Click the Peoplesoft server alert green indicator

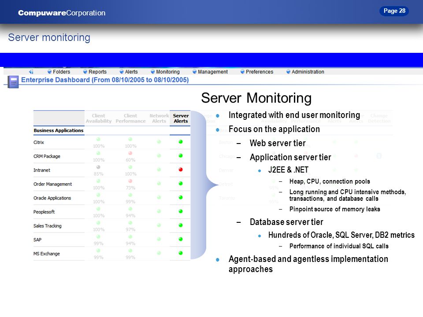pyautogui.click(x=181, y=211)
